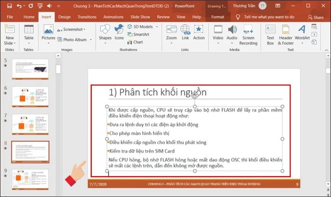Click the Audio button
Viewport: 331px width, 197px height.
(x=232, y=34)
